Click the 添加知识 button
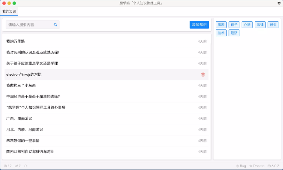Image resolution: width=283 pixels, height=170 pixels. [x=199, y=24]
